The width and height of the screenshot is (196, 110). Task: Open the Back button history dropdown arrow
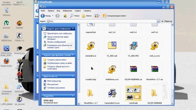53,16
